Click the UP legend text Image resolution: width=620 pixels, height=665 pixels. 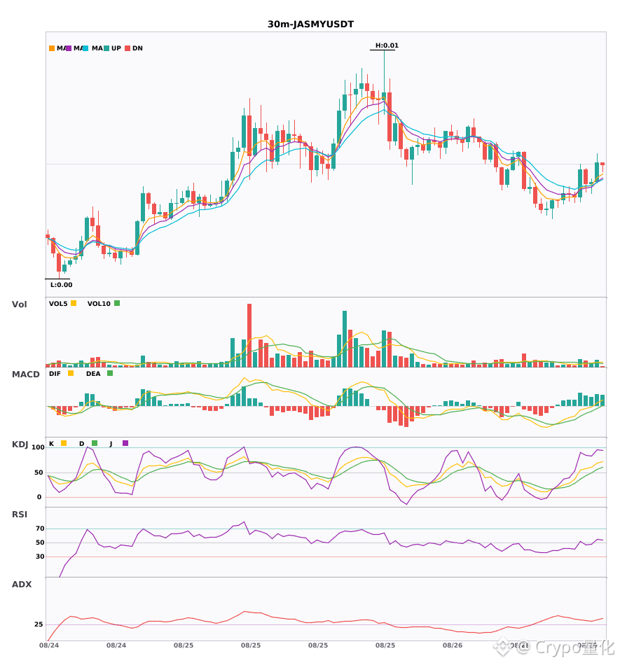tap(116, 48)
